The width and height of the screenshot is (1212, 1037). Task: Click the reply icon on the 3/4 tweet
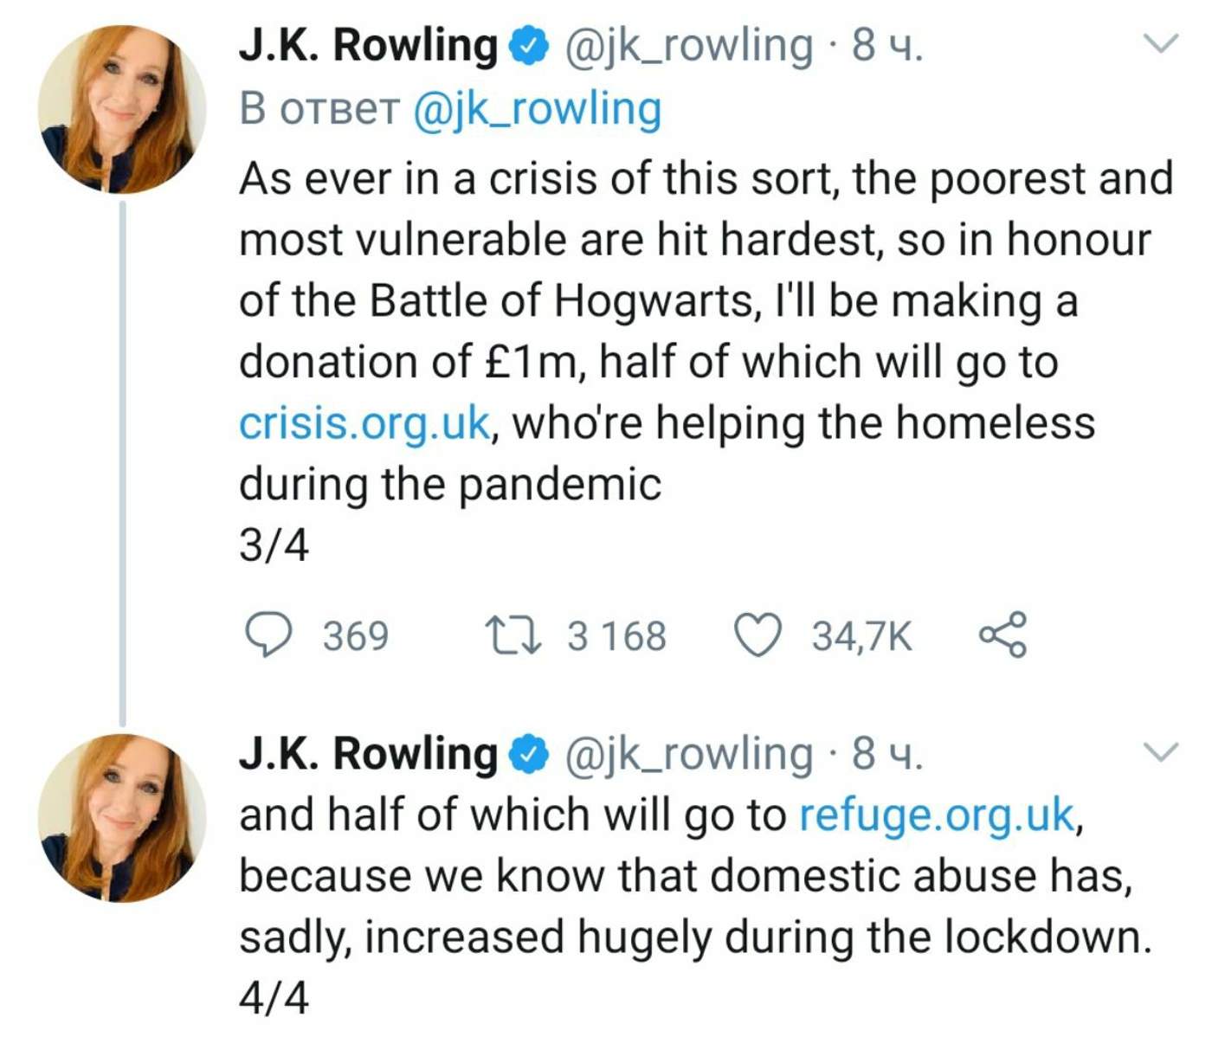click(268, 634)
